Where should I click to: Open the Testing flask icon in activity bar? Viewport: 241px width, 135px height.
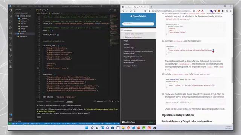tap(10, 44)
